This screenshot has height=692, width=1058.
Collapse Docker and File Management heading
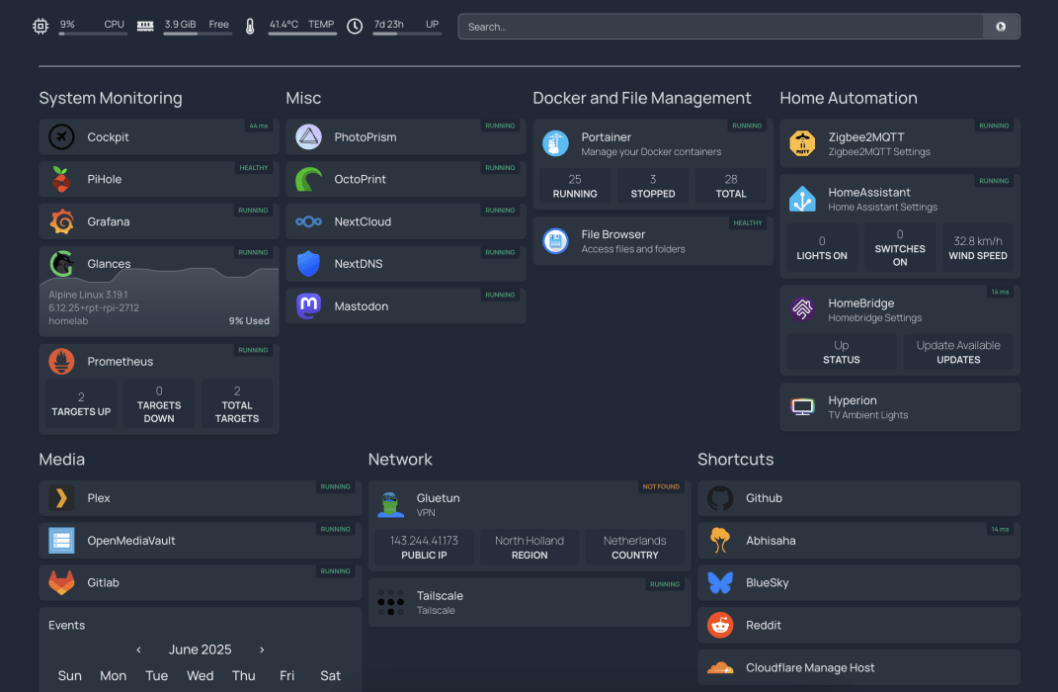[642, 98]
